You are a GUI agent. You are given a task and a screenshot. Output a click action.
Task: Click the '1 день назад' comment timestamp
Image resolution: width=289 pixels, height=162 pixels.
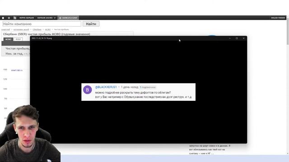[x=130, y=87]
